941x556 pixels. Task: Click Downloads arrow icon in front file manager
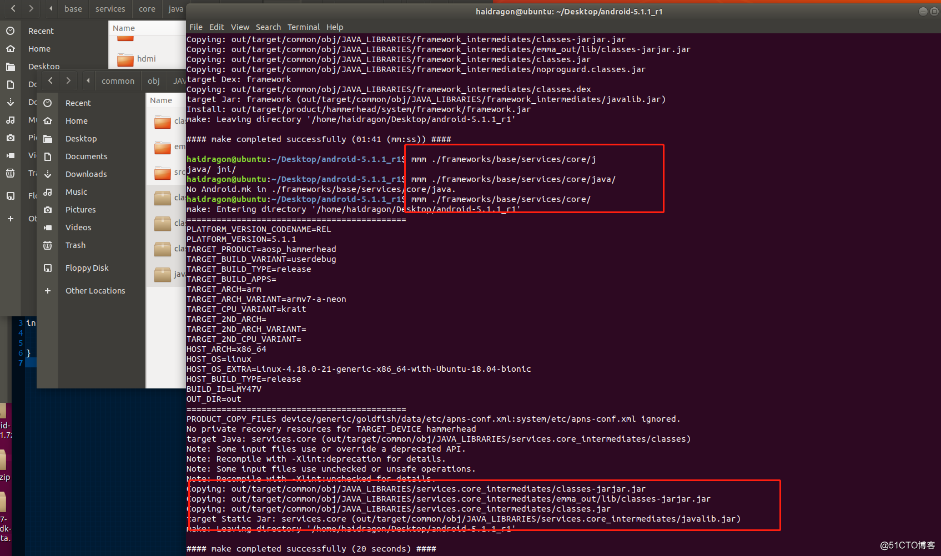click(48, 174)
